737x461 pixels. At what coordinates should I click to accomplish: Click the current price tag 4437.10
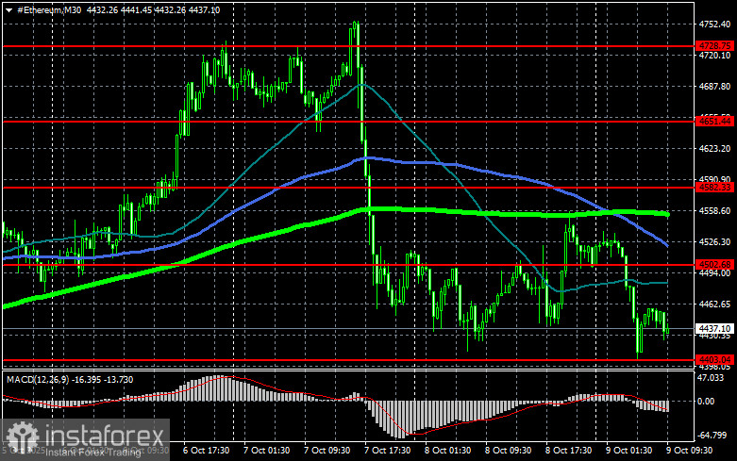[714, 328]
